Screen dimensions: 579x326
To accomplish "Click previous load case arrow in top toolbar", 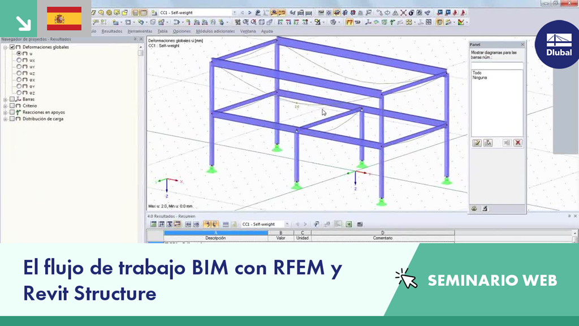I will pyautogui.click(x=242, y=12).
